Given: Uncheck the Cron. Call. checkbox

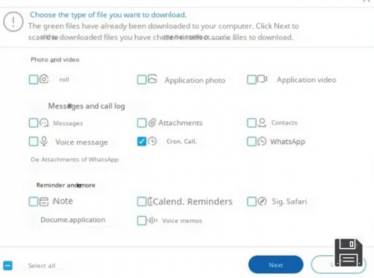Looking at the screenshot, I should click(x=142, y=141).
